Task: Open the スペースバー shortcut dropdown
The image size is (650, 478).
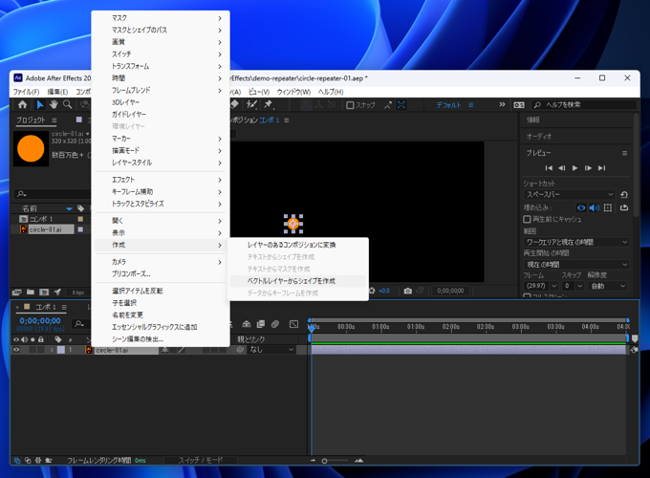Action: pyautogui.click(x=570, y=195)
